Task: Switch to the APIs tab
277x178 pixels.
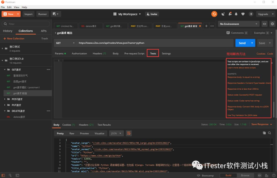Action: [x=44, y=31]
